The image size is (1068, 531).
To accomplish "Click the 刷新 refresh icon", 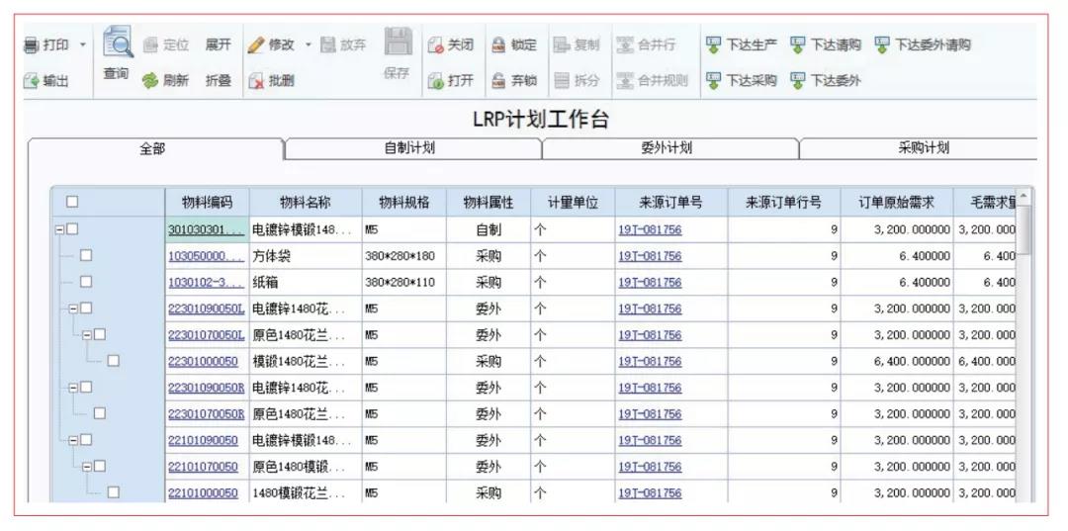I will click(x=149, y=81).
